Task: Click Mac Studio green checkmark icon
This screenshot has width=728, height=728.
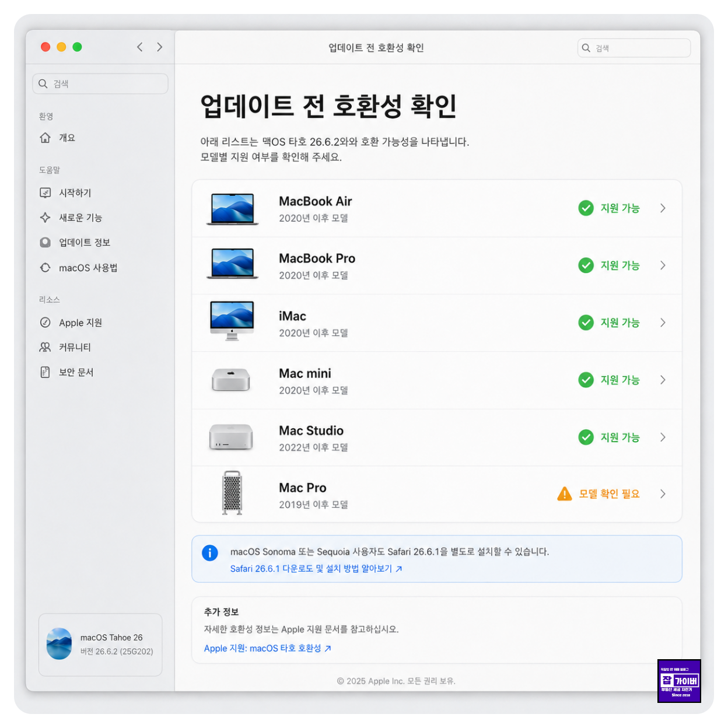Action: click(586, 437)
